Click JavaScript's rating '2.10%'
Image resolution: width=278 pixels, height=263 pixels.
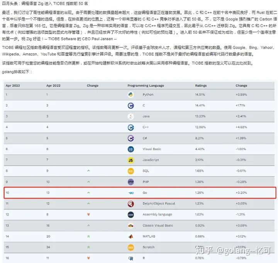199,160
